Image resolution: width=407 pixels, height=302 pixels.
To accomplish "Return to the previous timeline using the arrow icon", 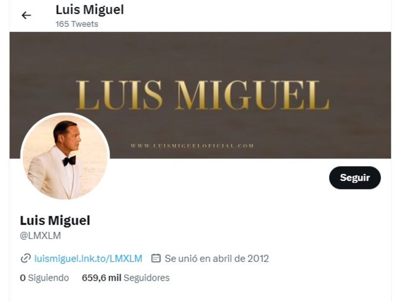I will (x=27, y=15).
